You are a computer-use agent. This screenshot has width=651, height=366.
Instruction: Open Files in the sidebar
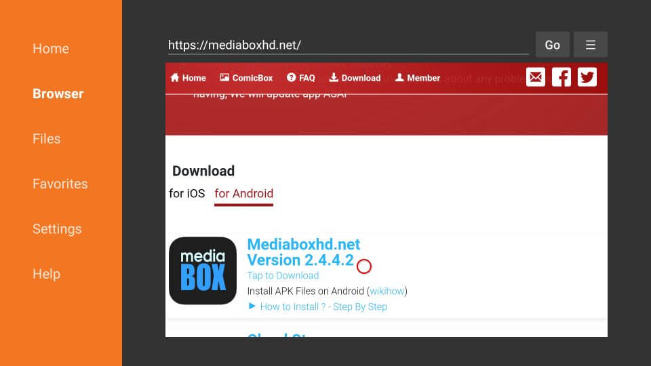[x=47, y=138]
